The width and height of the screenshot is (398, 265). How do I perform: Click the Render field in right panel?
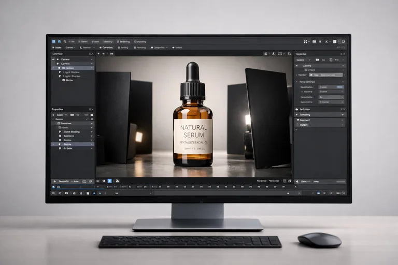tap(325, 75)
